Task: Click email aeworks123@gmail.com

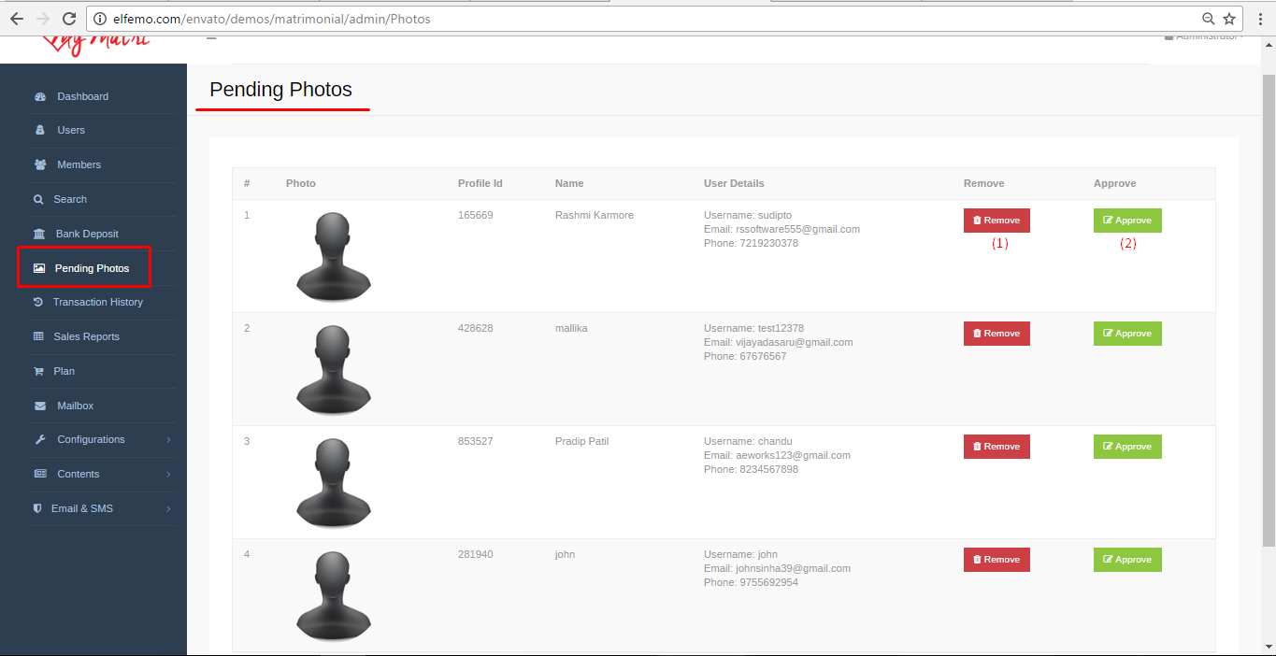Action: pyautogui.click(x=793, y=455)
